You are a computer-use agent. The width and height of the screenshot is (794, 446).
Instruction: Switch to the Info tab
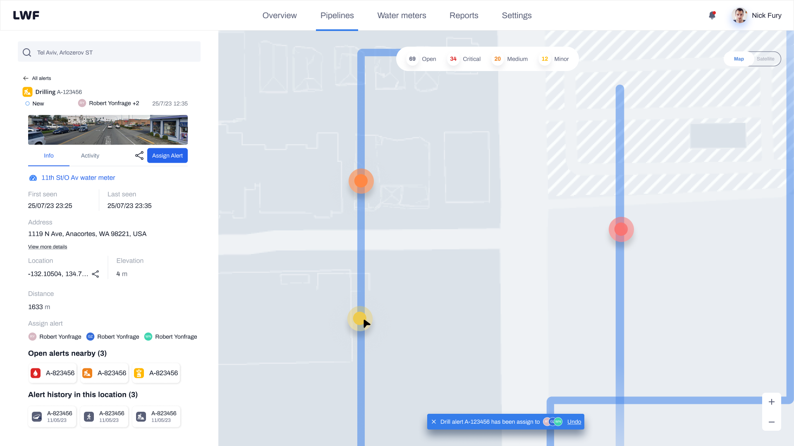tap(49, 156)
